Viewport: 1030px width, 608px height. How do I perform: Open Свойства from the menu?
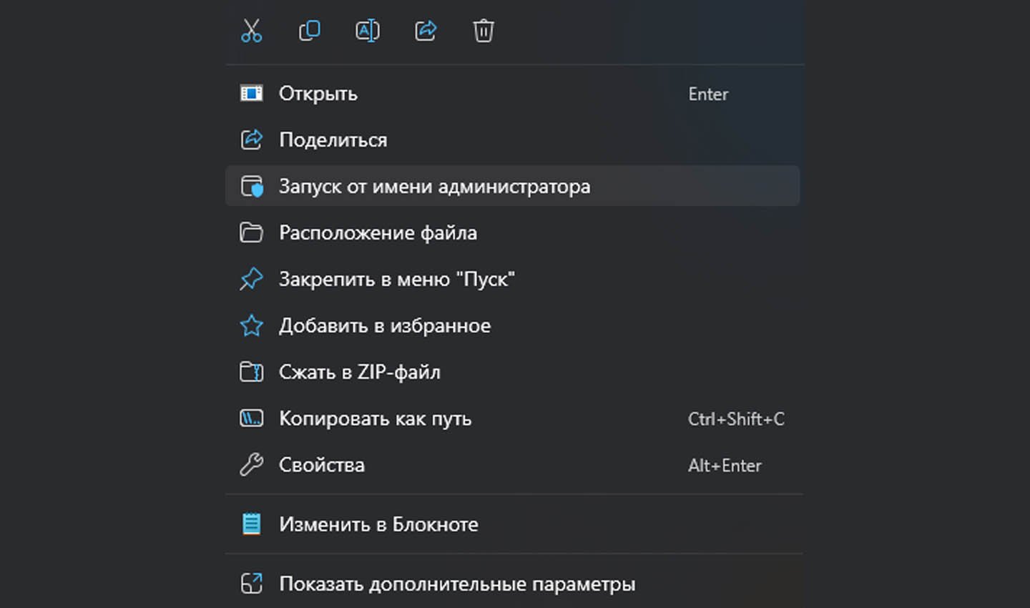point(512,465)
